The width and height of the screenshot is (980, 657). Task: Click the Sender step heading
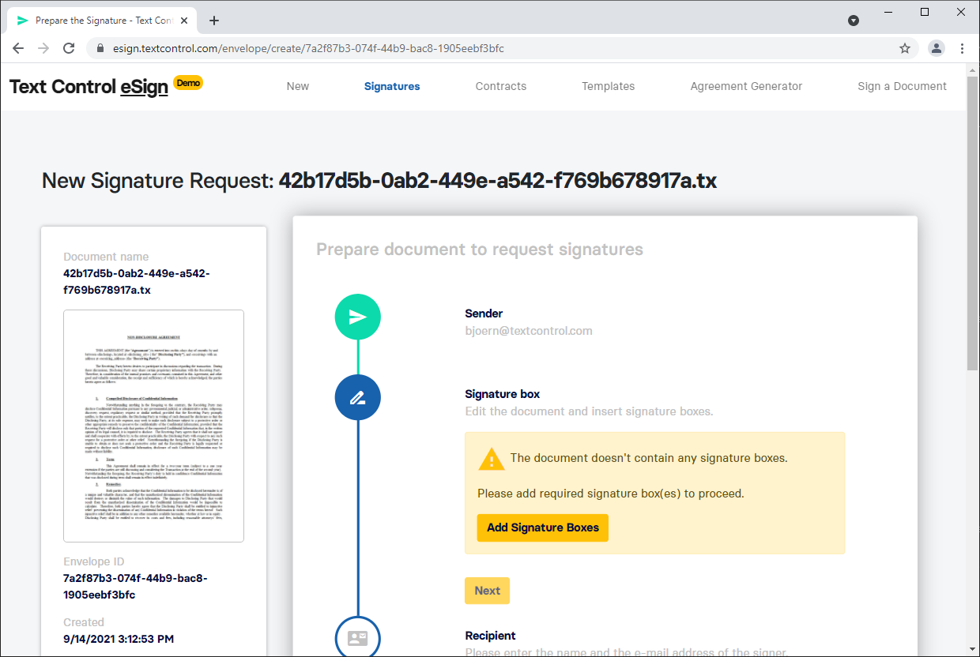tap(484, 313)
